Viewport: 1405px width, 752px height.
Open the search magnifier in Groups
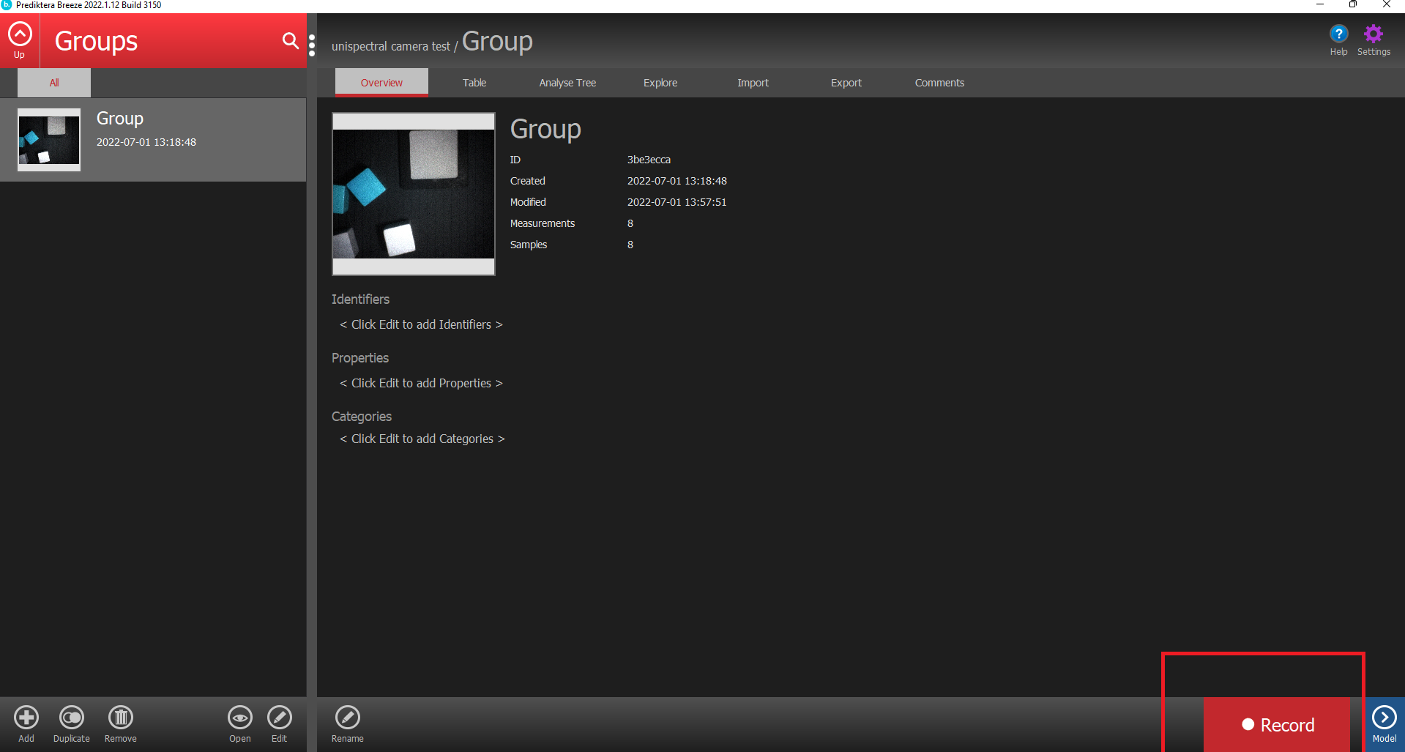click(290, 41)
